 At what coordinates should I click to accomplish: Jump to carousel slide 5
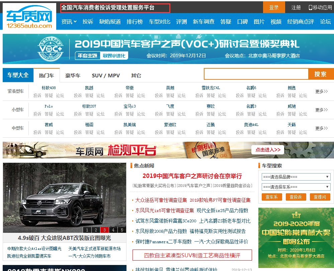(x=121, y=230)
